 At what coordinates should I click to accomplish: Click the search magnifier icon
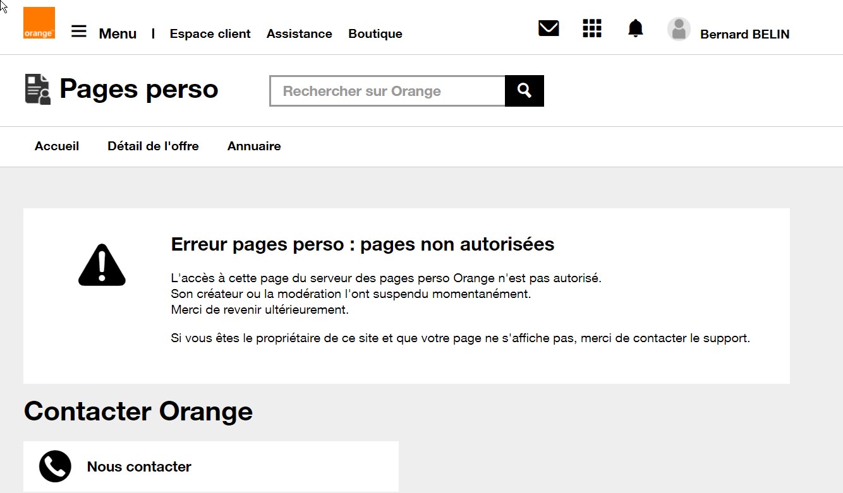coord(524,90)
